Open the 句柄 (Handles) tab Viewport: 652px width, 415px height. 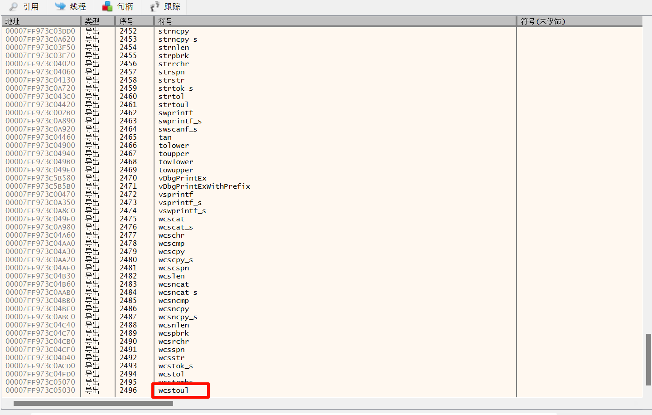[118, 7]
